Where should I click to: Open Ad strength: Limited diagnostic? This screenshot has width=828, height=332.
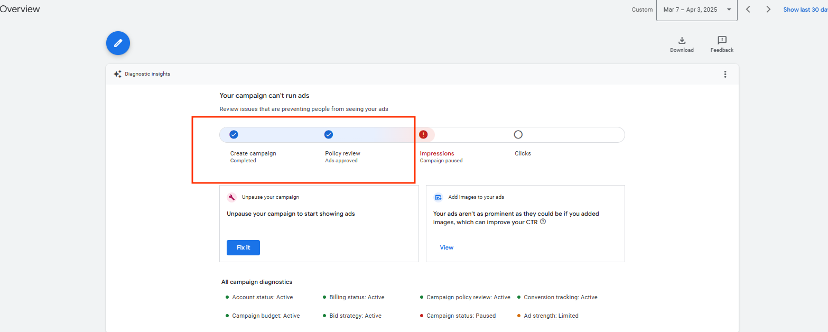click(551, 316)
